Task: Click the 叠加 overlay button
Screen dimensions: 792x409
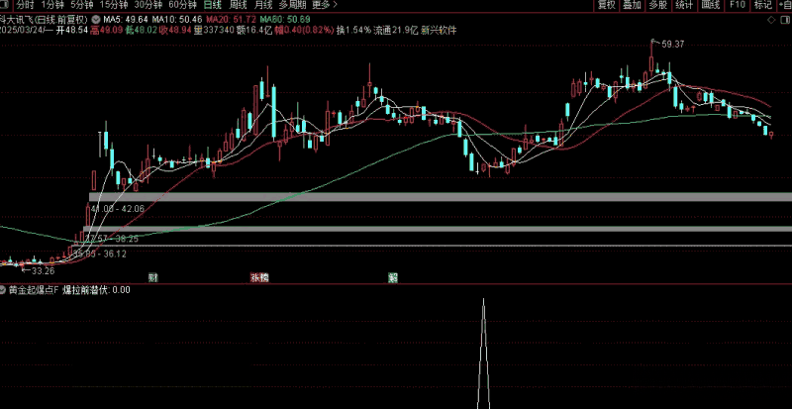Action: (632, 5)
